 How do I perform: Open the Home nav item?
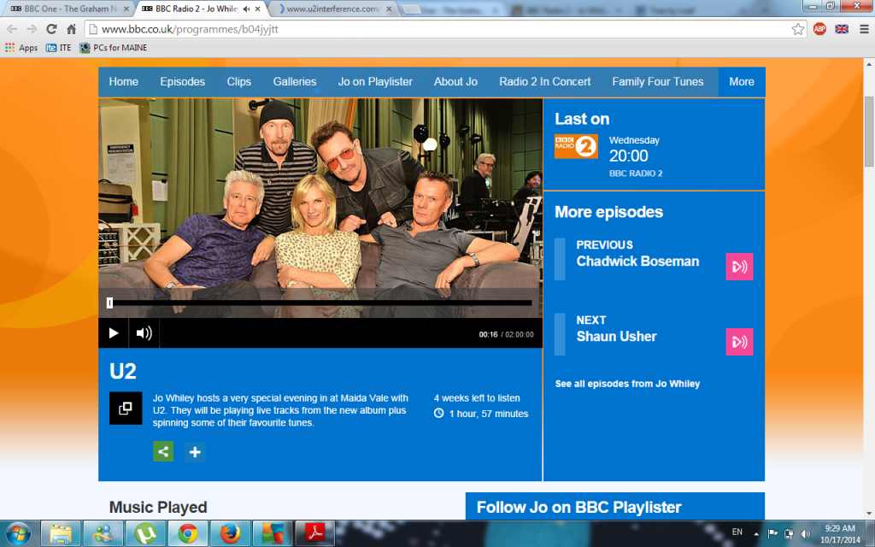pos(123,81)
